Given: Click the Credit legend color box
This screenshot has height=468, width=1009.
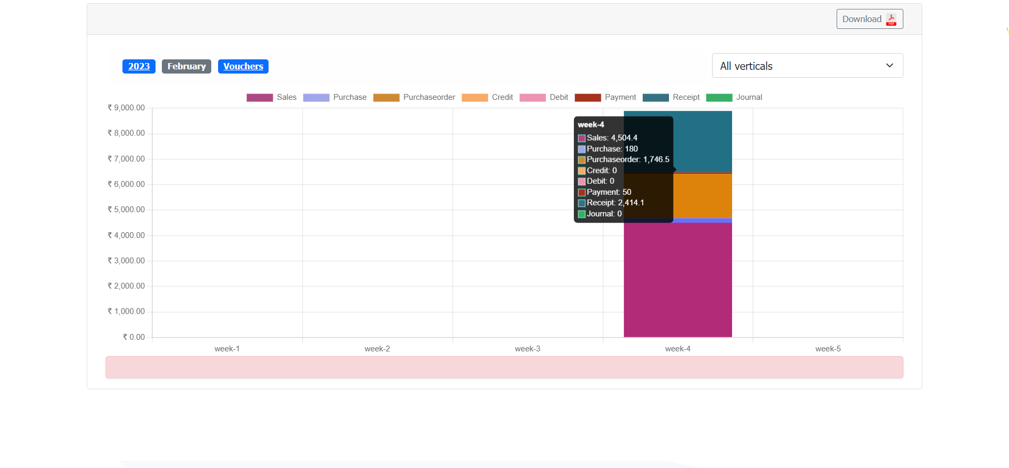Looking at the screenshot, I should click(475, 98).
